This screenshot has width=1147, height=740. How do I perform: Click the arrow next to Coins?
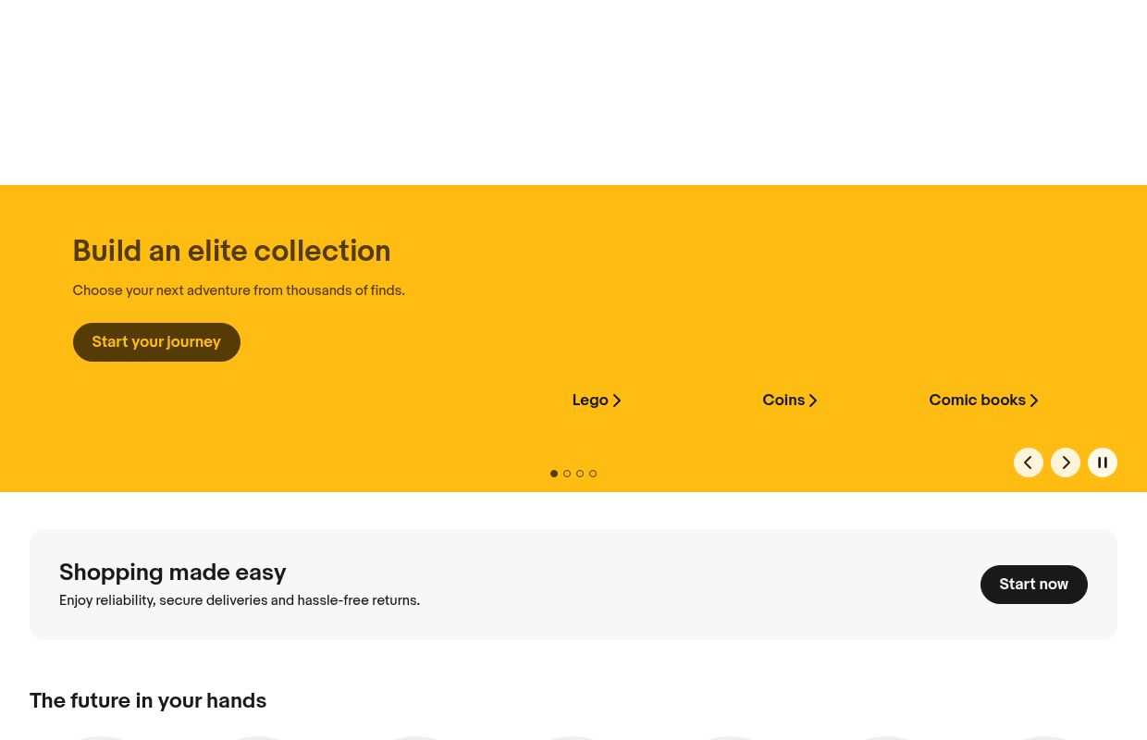[813, 401]
